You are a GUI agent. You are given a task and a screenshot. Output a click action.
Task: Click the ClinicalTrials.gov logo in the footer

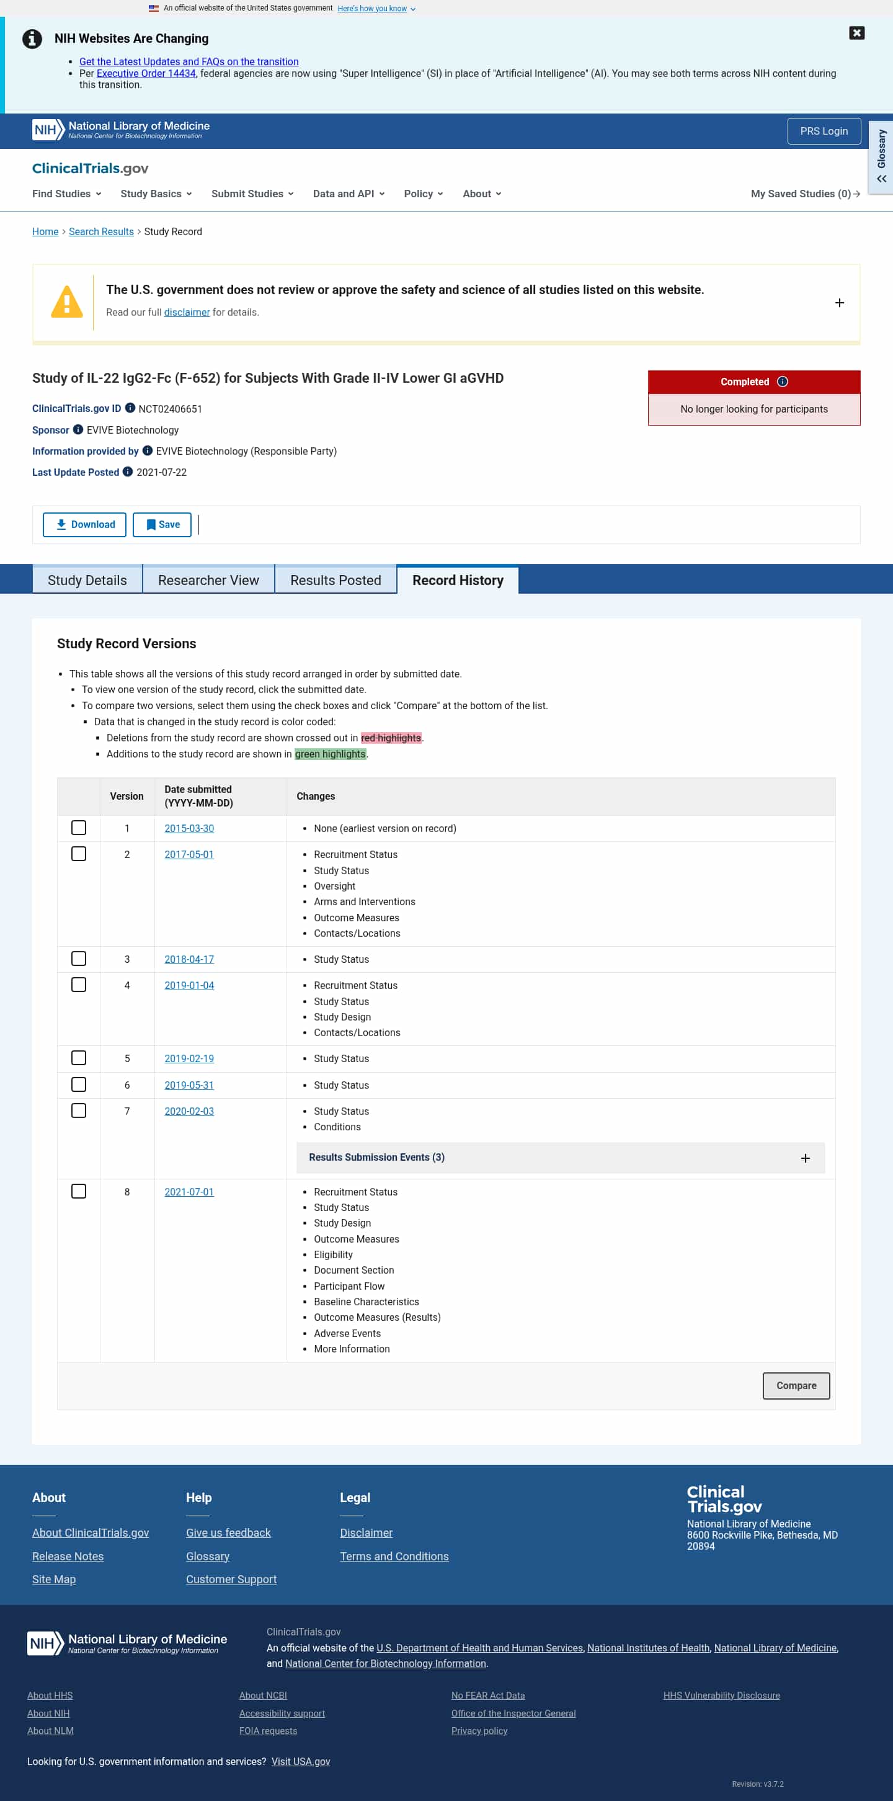click(x=724, y=1499)
